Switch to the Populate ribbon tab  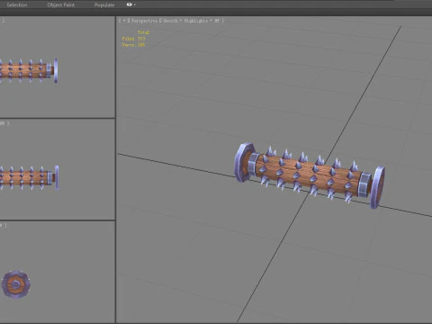click(x=104, y=4)
